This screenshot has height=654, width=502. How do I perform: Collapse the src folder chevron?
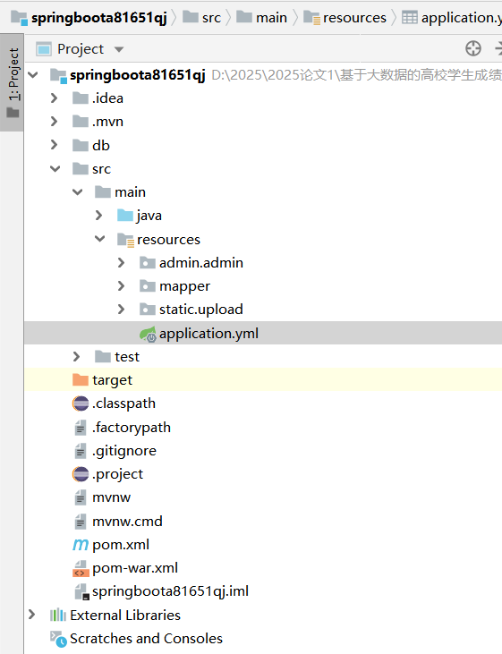point(55,168)
